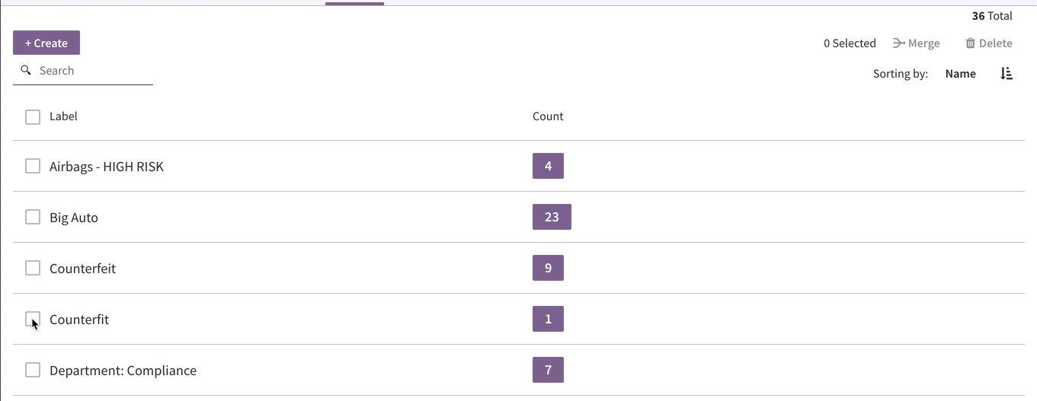The width and height of the screenshot is (1037, 401).
Task: Check the Airbags - HIGH RISK checkbox
Action: pyautogui.click(x=33, y=166)
